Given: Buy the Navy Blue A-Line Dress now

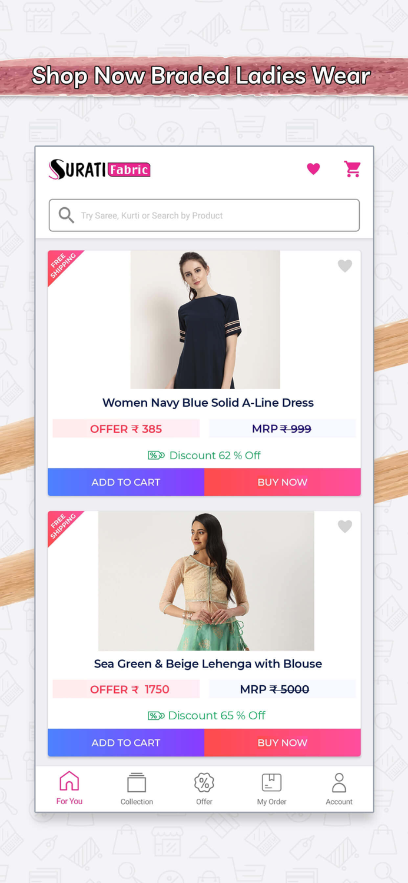Looking at the screenshot, I should coord(283,482).
